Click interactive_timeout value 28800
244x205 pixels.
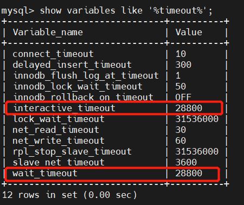tap(189, 108)
